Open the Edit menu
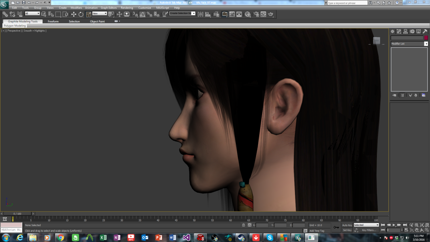This screenshot has width=430, height=242. coord(14,8)
